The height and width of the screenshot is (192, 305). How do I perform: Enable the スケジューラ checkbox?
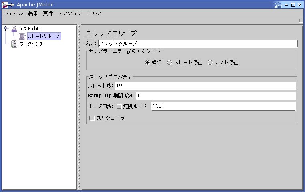point(92,118)
